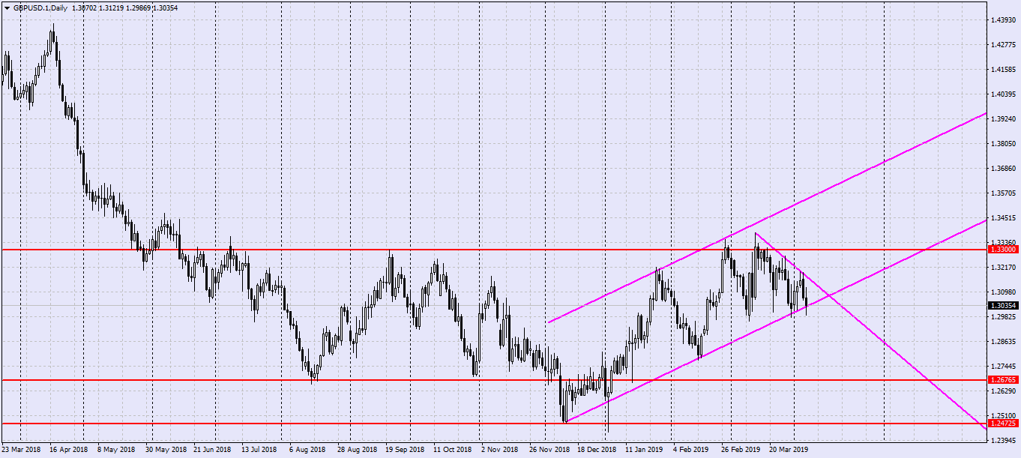Click 1.27445 on the price scale
Screen dimensions: 1021x458
click(1003, 366)
